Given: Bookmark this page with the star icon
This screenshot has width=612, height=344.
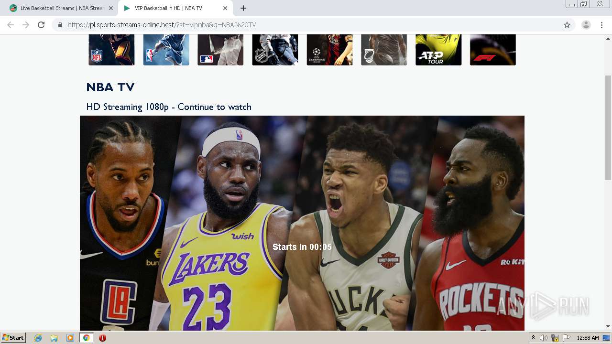Looking at the screenshot, I should pos(567,25).
